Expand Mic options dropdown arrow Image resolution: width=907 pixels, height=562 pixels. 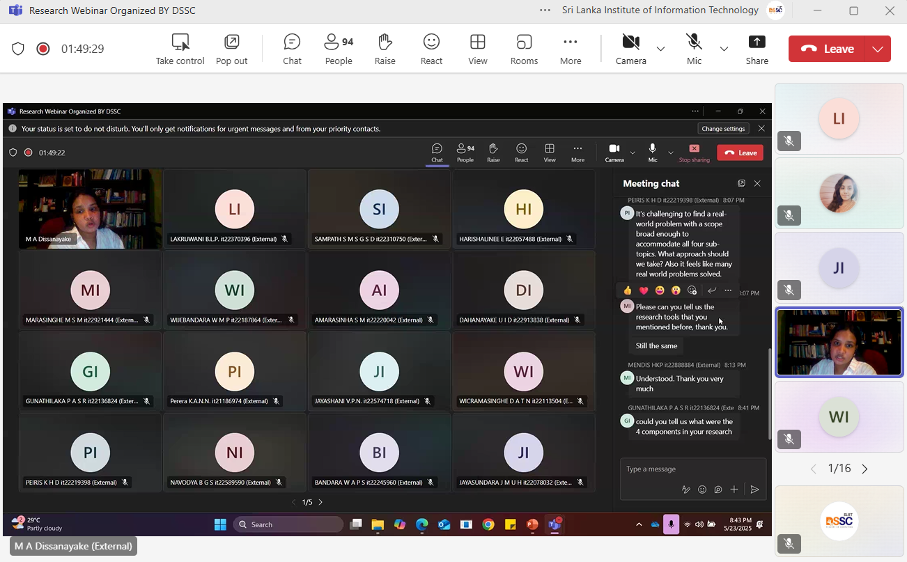pyautogui.click(x=724, y=49)
